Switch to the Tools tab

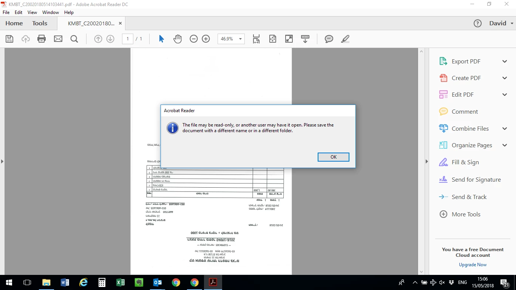coord(40,23)
